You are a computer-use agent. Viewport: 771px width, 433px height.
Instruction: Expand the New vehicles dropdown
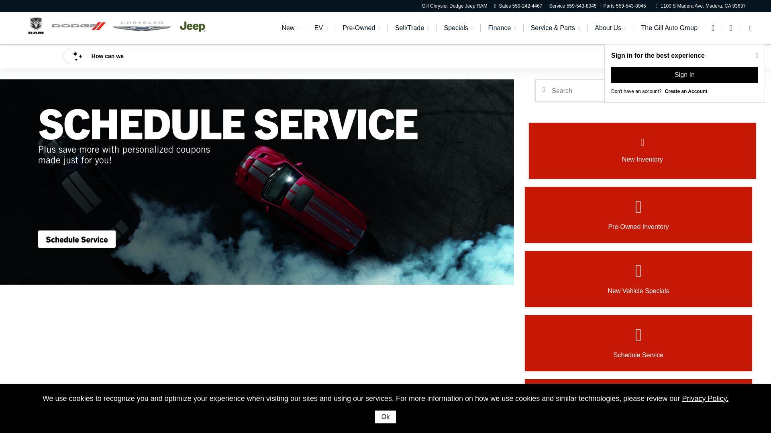click(290, 28)
